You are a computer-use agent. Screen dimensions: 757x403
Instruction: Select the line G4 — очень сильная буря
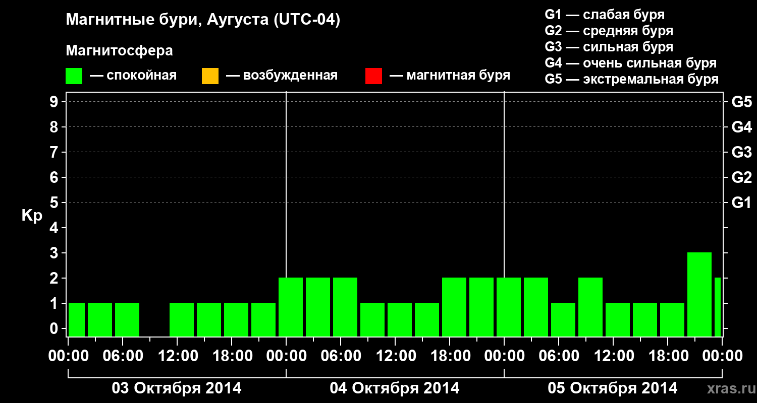[x=631, y=63]
